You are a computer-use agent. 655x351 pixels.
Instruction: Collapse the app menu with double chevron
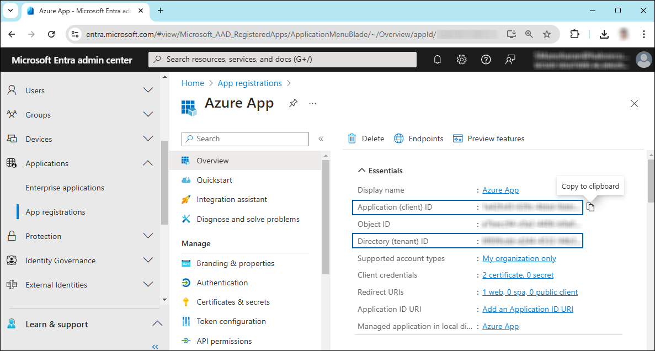pyautogui.click(x=321, y=139)
